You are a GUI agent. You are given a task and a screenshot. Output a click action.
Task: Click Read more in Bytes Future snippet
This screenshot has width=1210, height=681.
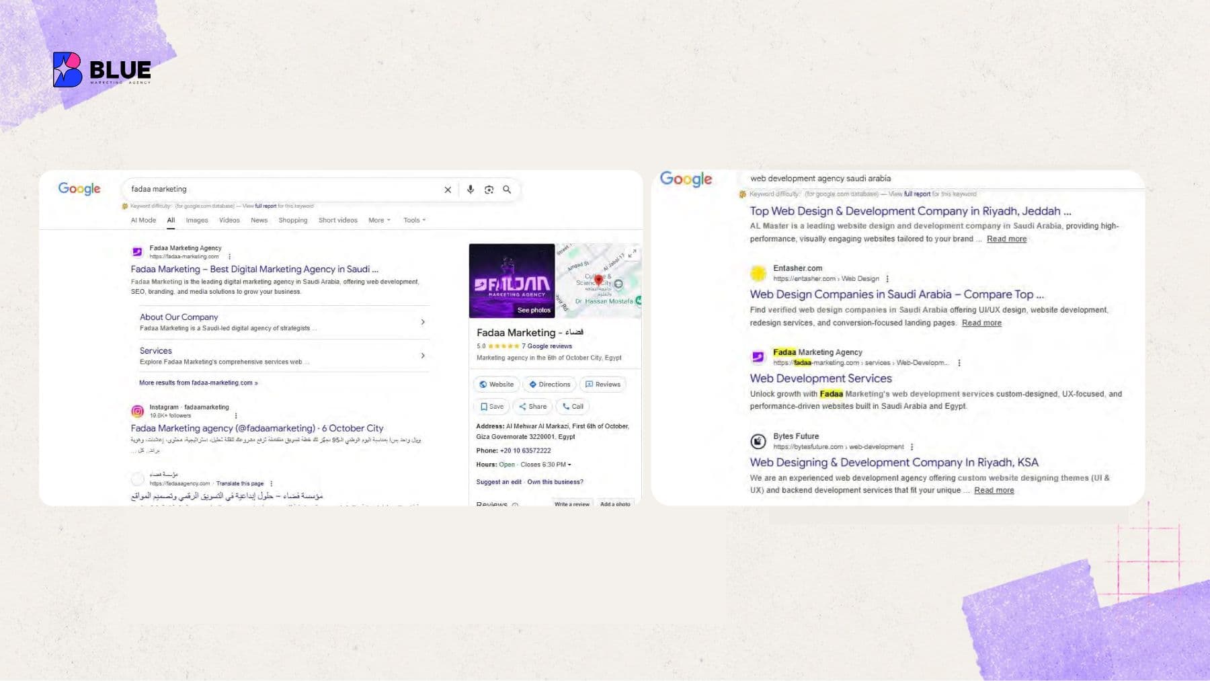click(994, 491)
